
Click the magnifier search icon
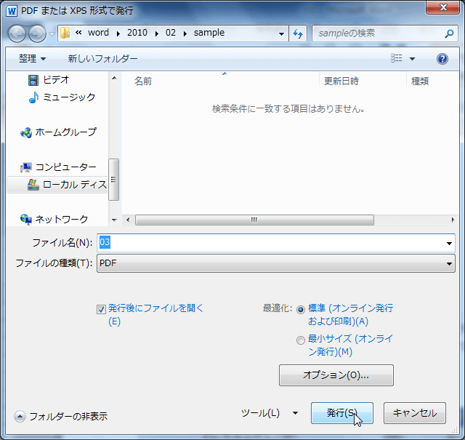point(449,33)
